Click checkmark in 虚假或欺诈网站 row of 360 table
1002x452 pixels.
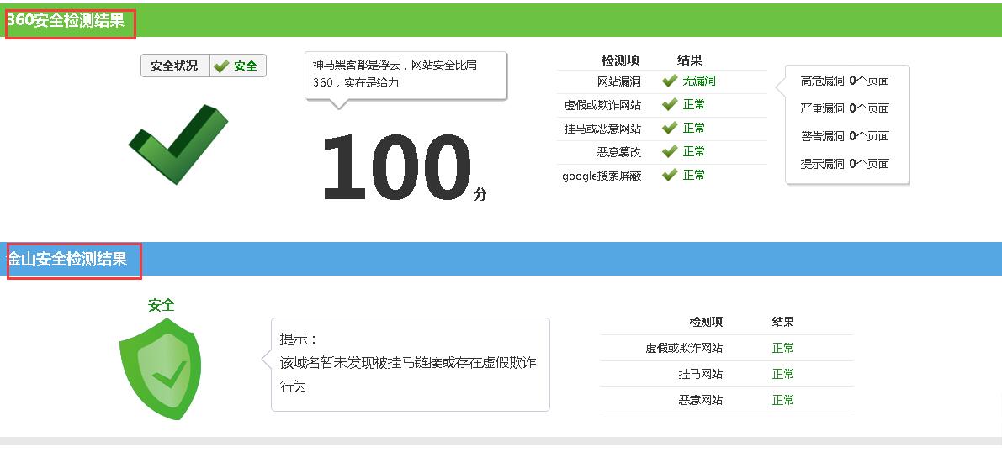tap(670, 105)
